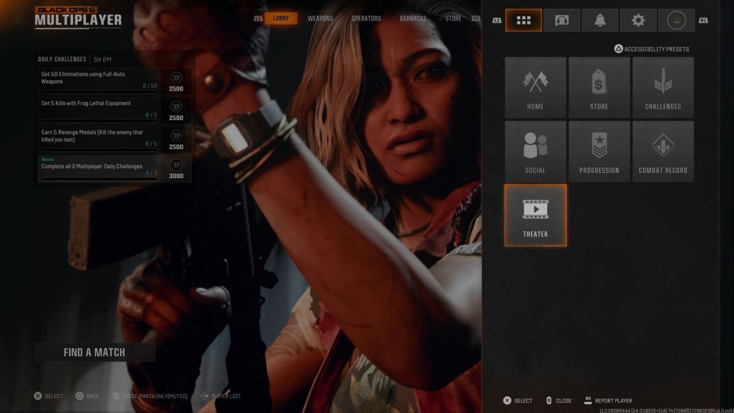Switch to the Barracks tab

[413, 18]
